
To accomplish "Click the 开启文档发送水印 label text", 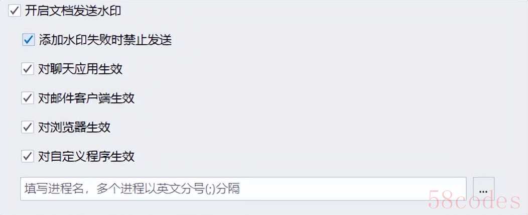I will coord(73,11).
